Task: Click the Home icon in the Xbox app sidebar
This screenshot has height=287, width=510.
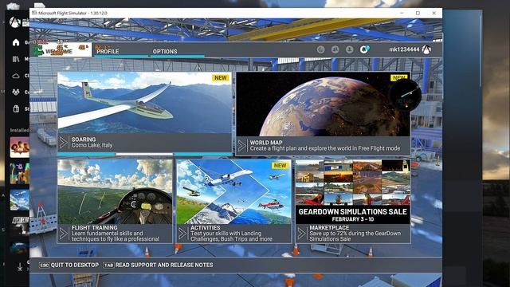Action: pyautogui.click(x=16, y=42)
